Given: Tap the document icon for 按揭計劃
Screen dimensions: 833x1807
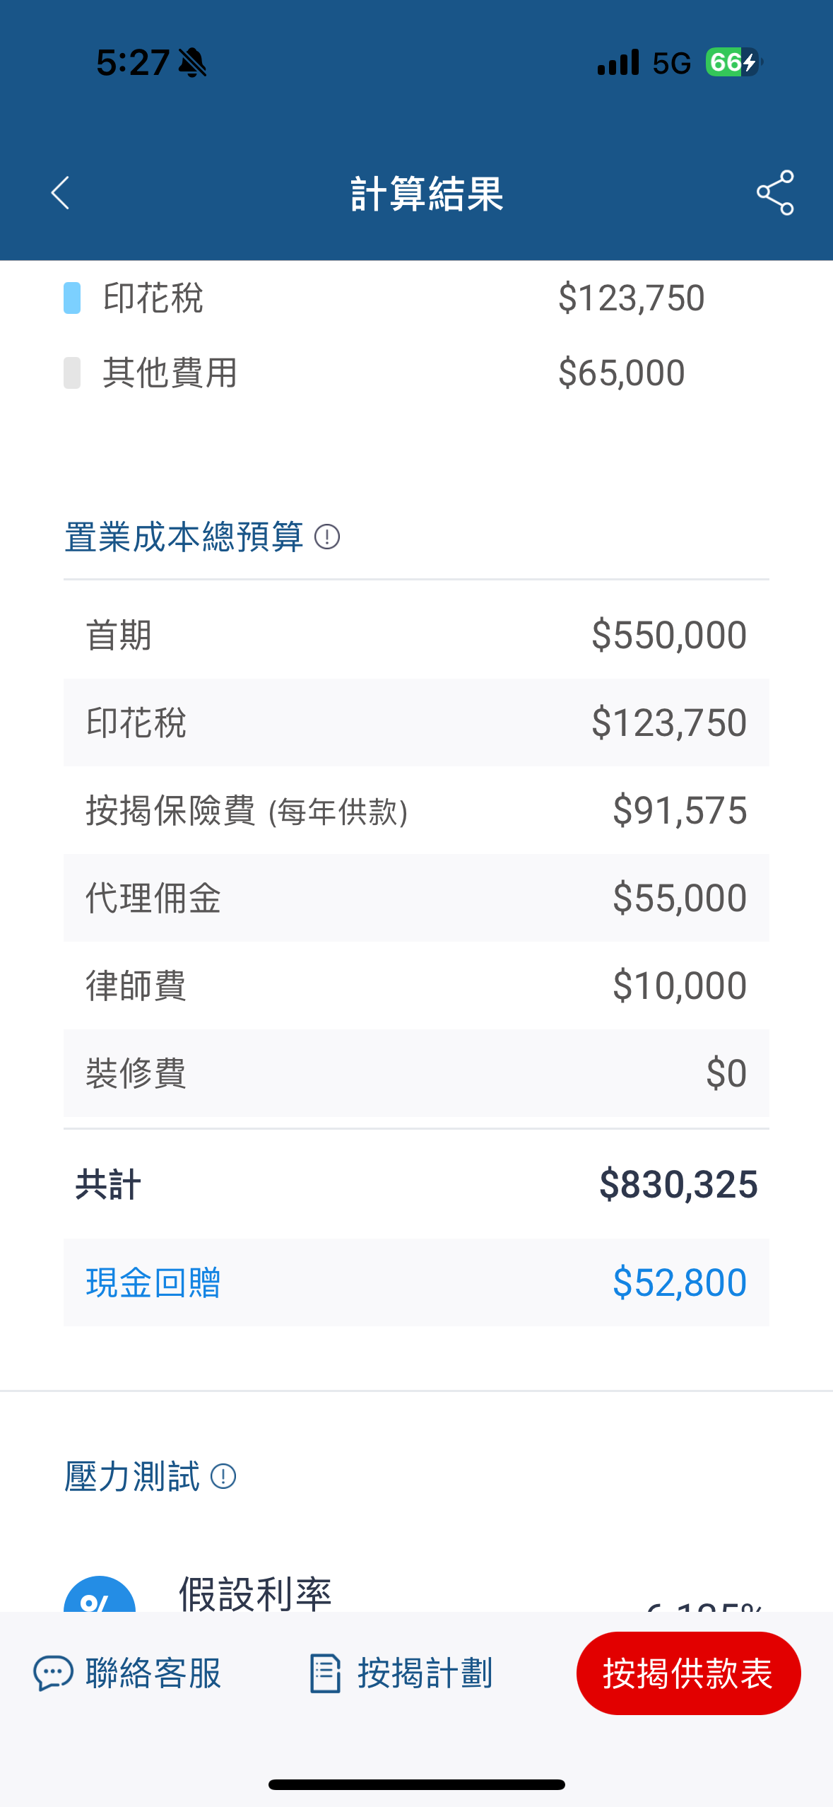Looking at the screenshot, I should [326, 1673].
